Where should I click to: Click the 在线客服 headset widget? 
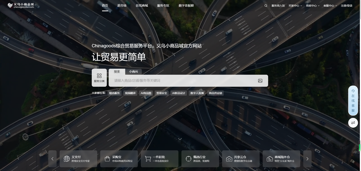(x=353, y=101)
